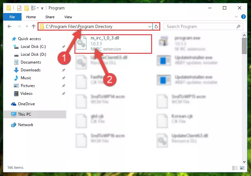Open the Share ribbon tab
Screen dimensions: 251x176
tap(50, 17)
